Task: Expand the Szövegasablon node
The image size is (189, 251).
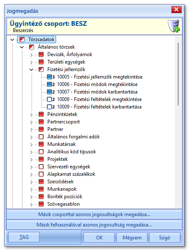Action: pos(32,204)
